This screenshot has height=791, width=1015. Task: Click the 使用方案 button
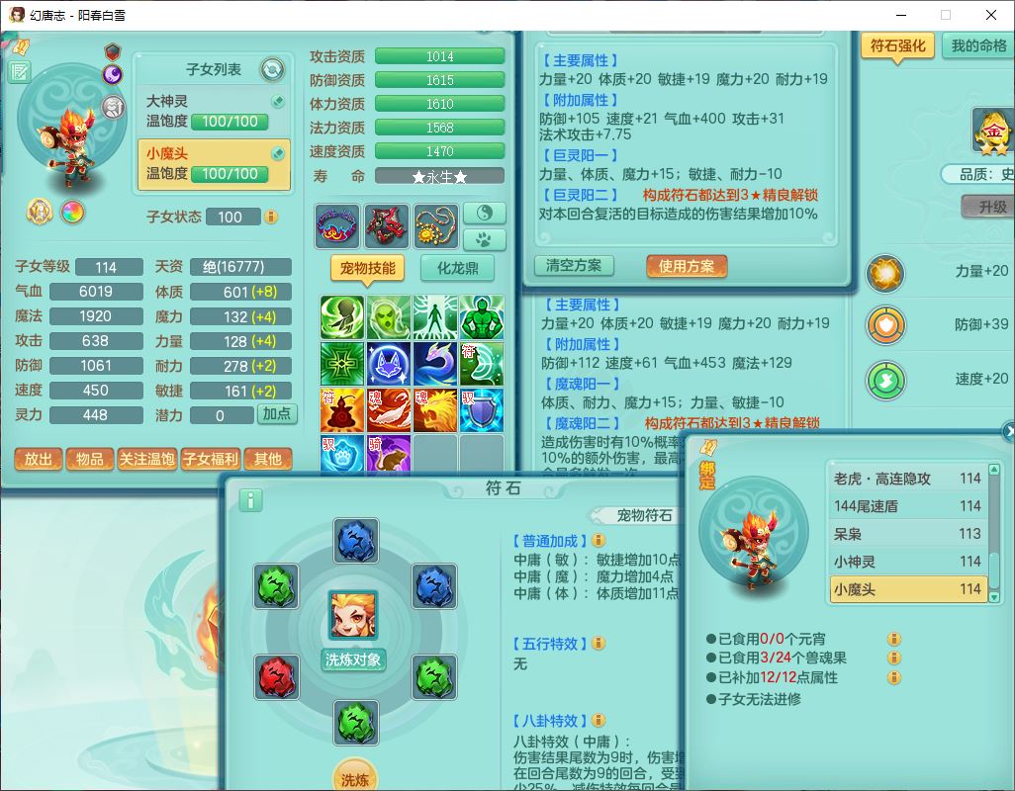(687, 266)
